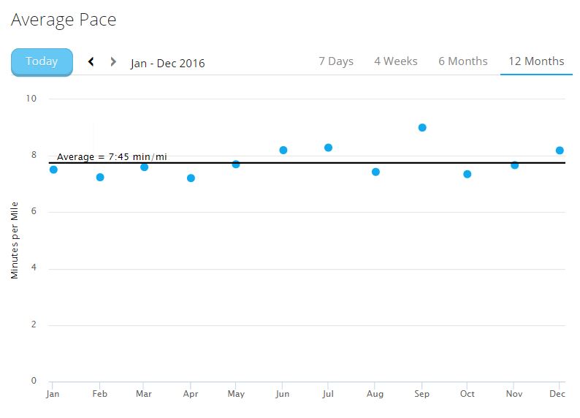Click the December pace dot

click(560, 151)
